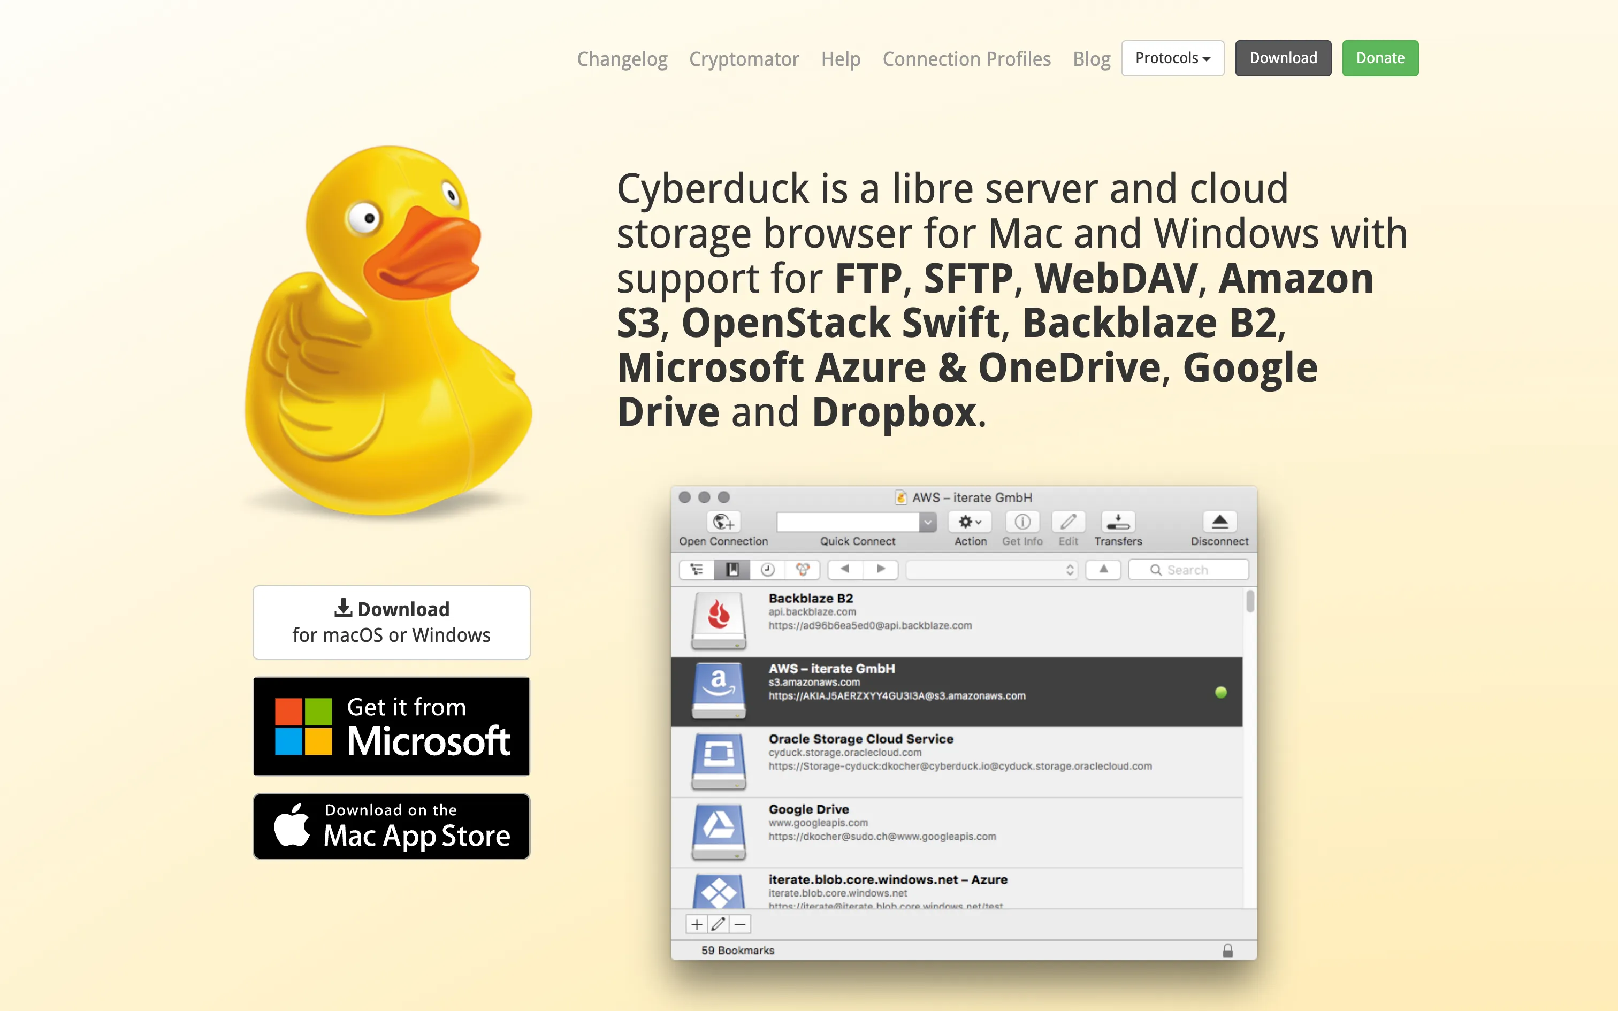Click the green connection status dot
This screenshot has height=1011, width=1618.
[x=1221, y=692]
